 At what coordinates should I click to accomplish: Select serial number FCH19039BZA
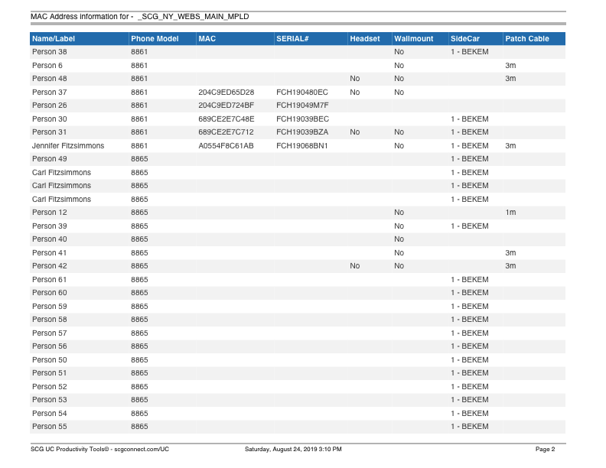click(302, 132)
